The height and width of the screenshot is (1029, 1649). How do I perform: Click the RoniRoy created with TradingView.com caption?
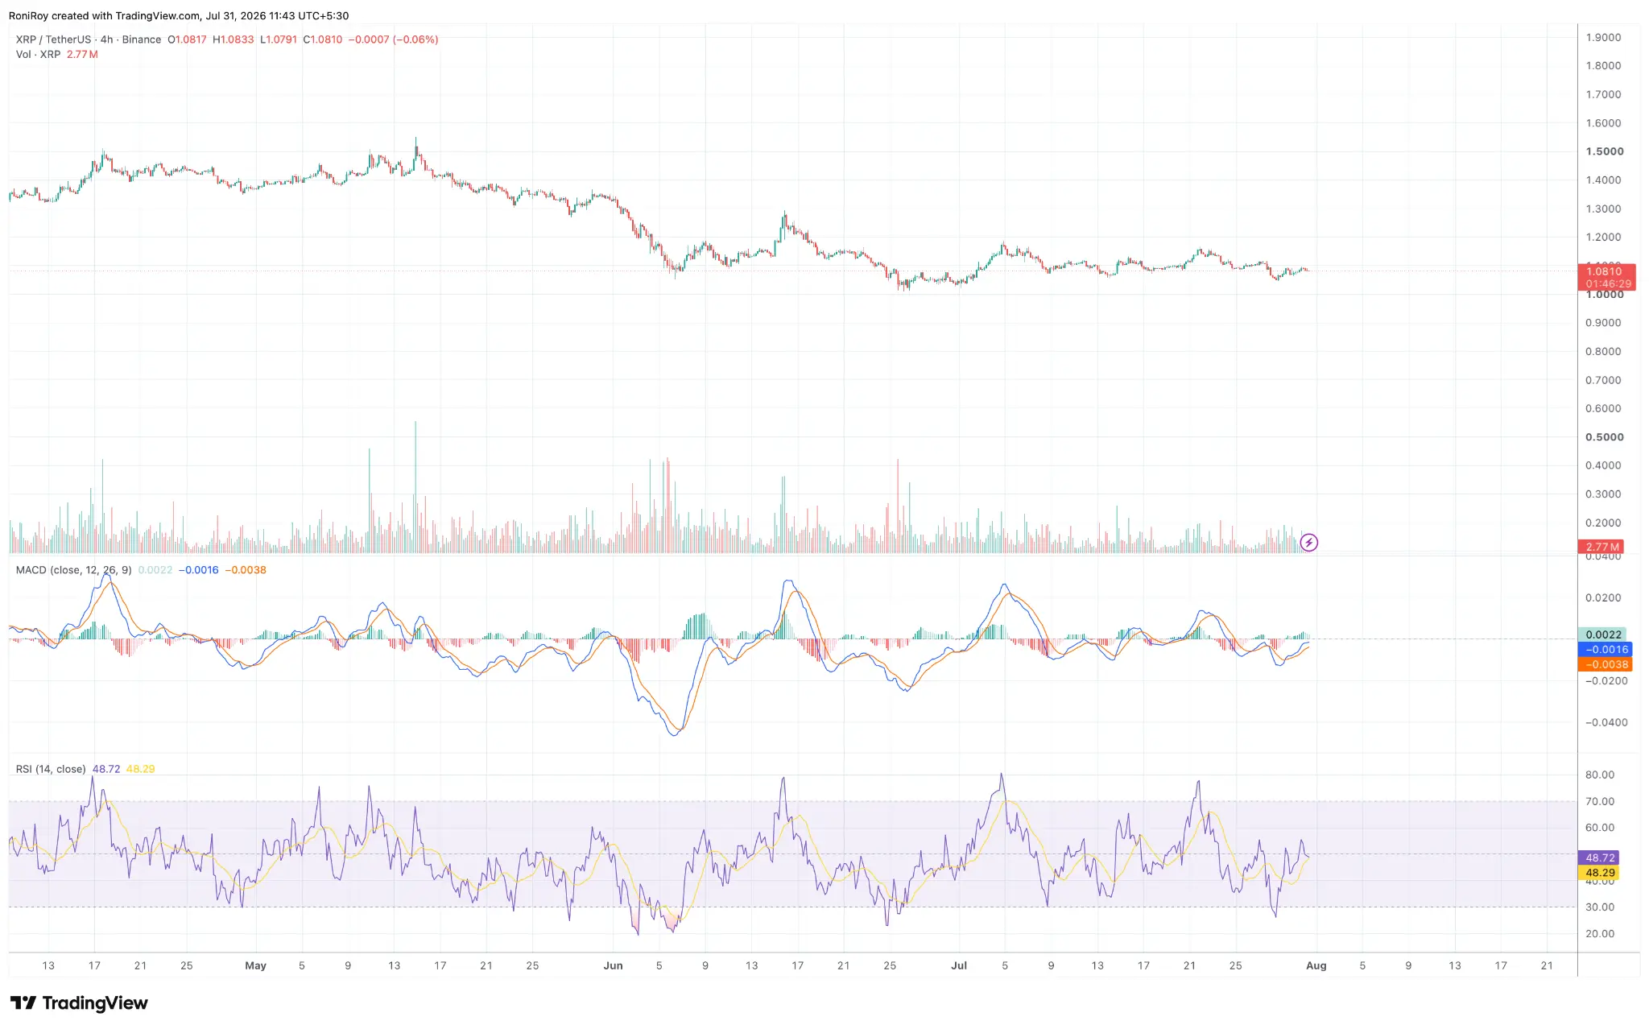click(x=179, y=16)
